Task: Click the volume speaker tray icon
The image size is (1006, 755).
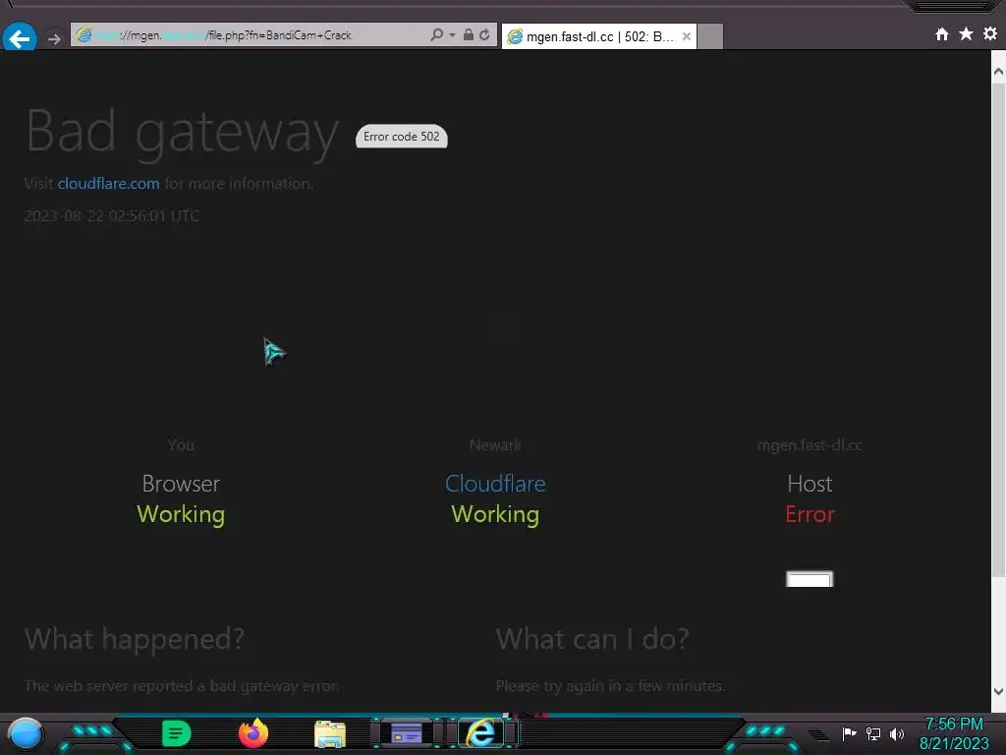Action: (x=897, y=733)
